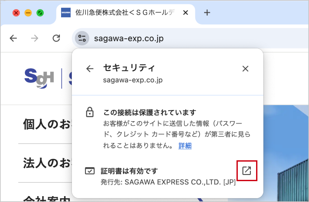Viewport: 309px width, 202px height.
Task: Click the browser forward arrow button
Action: click(35, 38)
